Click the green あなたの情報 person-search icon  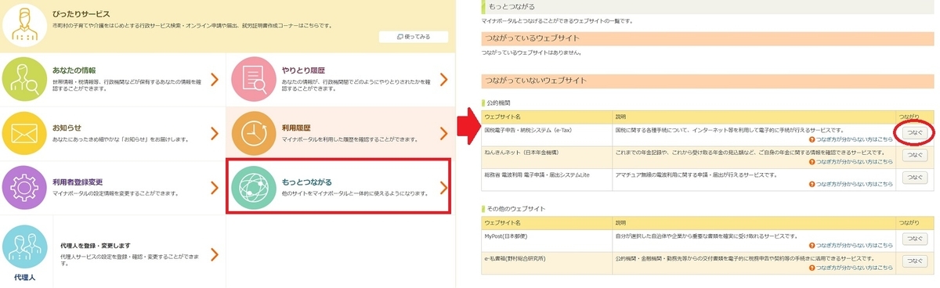point(24,79)
